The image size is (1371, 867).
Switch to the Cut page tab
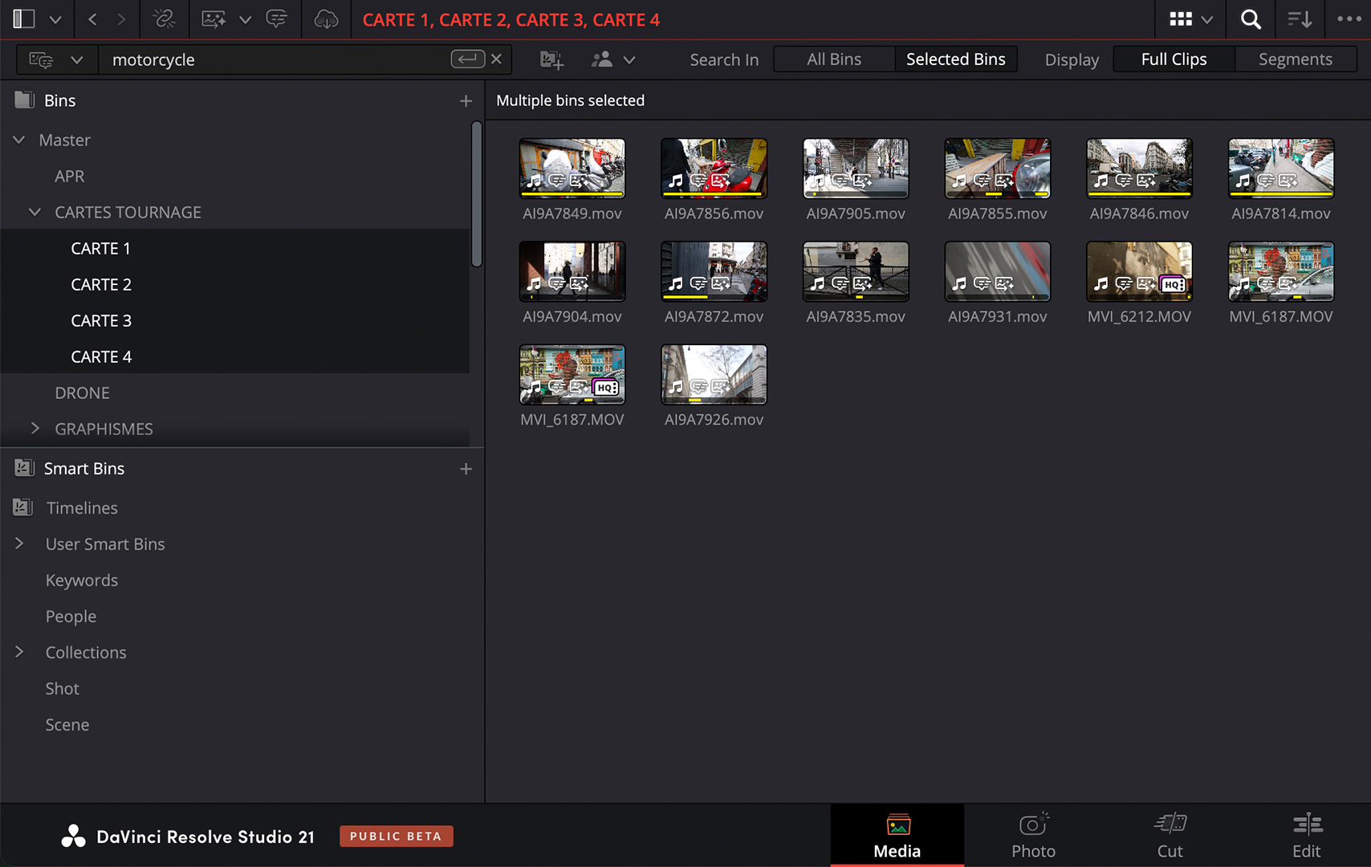point(1170,836)
